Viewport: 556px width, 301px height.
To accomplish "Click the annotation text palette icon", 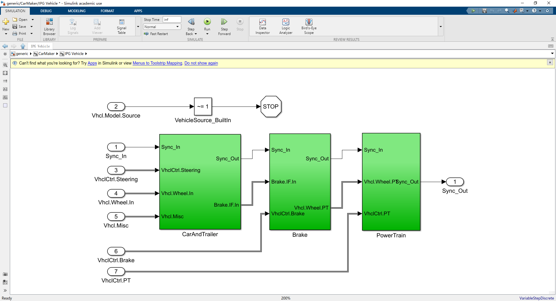I will (x=5, y=89).
